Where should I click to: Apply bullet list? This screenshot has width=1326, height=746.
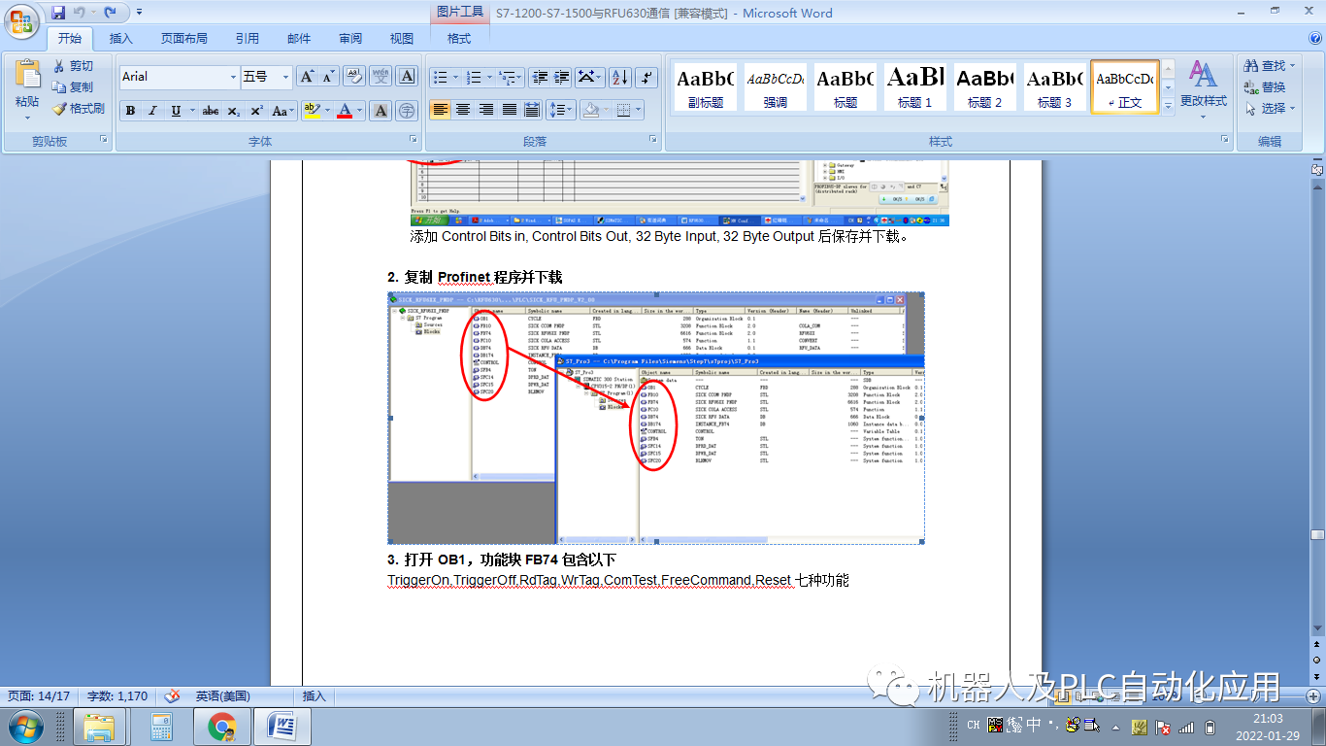[441, 77]
